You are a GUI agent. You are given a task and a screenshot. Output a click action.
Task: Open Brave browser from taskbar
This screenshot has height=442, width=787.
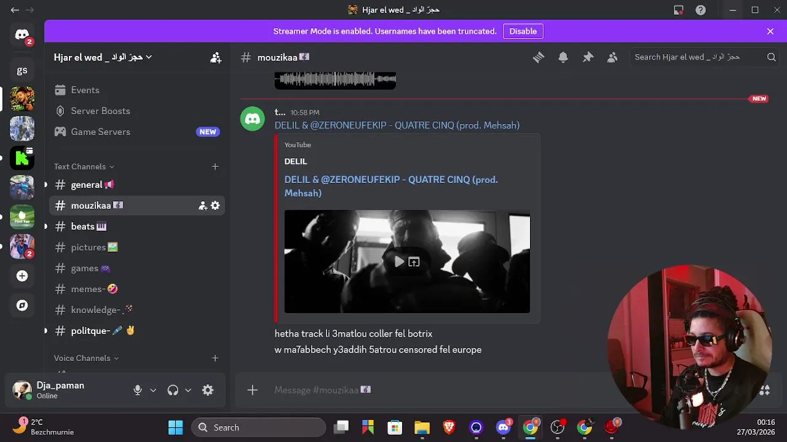(449, 427)
